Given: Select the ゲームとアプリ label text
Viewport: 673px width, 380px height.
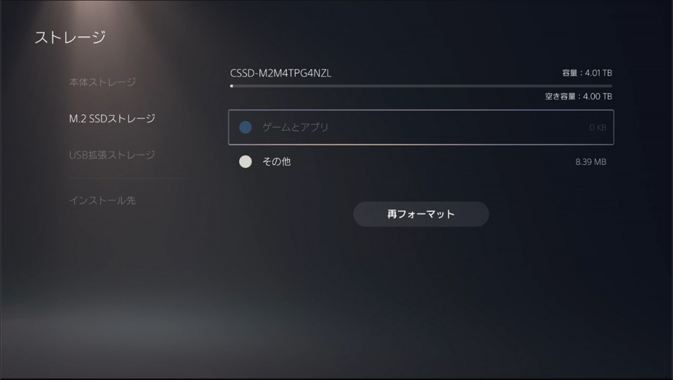Looking at the screenshot, I should [x=295, y=127].
